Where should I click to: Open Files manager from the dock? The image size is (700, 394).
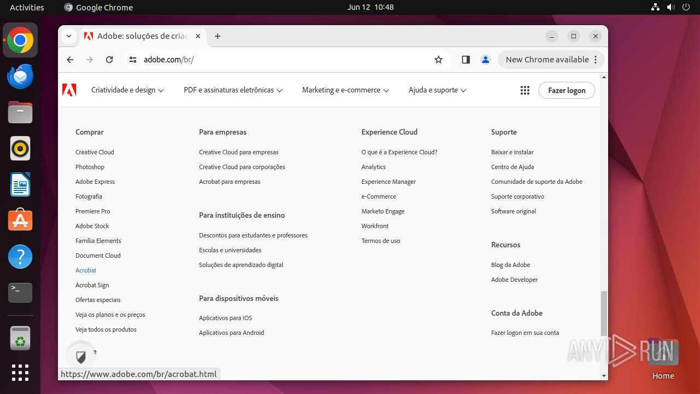[20, 113]
